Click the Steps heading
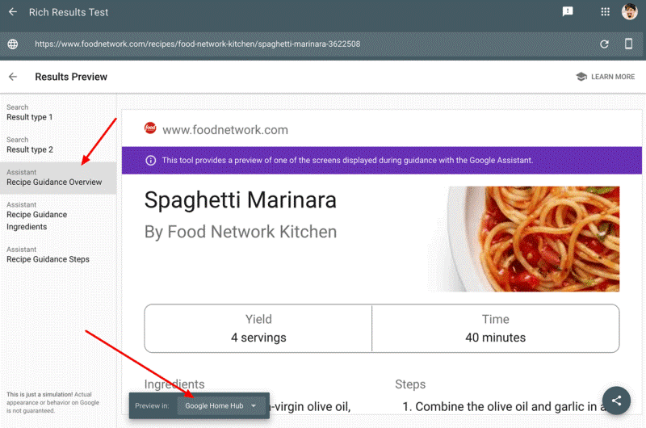 click(410, 384)
